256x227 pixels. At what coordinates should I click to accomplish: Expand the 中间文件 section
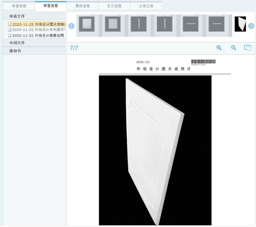[x=17, y=43]
